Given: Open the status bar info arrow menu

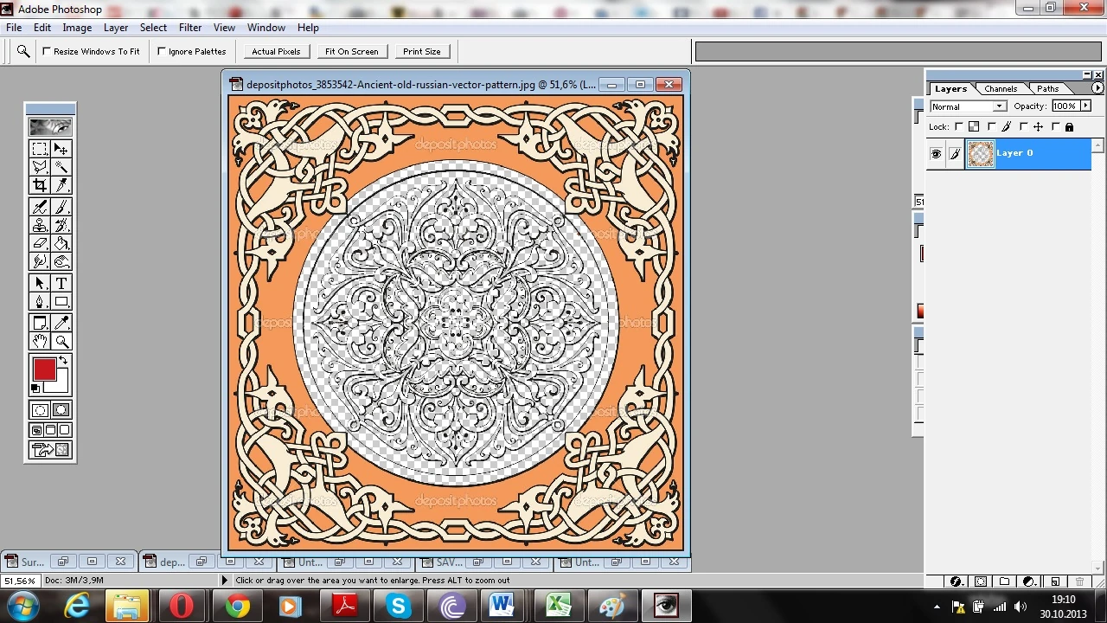Looking at the screenshot, I should (225, 581).
